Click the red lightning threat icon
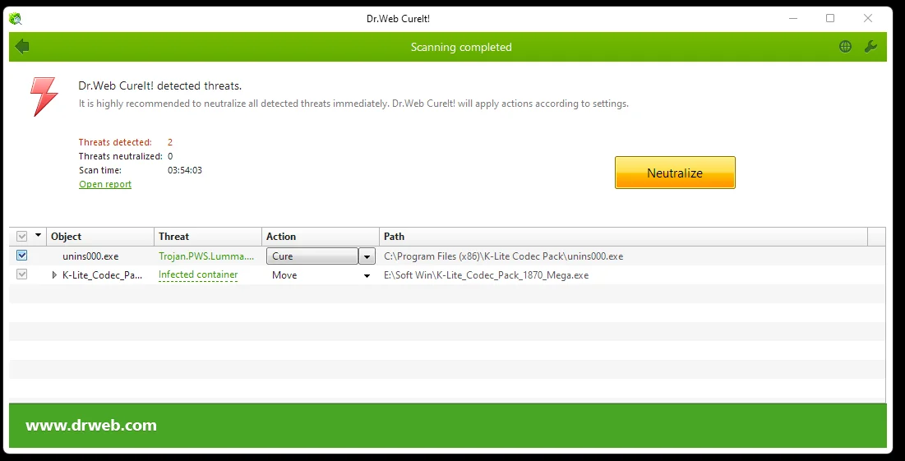This screenshot has height=461, width=905. 44,96
